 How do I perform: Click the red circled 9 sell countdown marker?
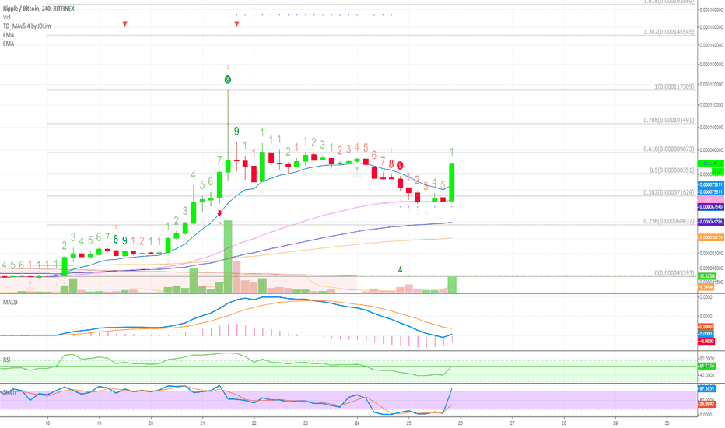400,165
